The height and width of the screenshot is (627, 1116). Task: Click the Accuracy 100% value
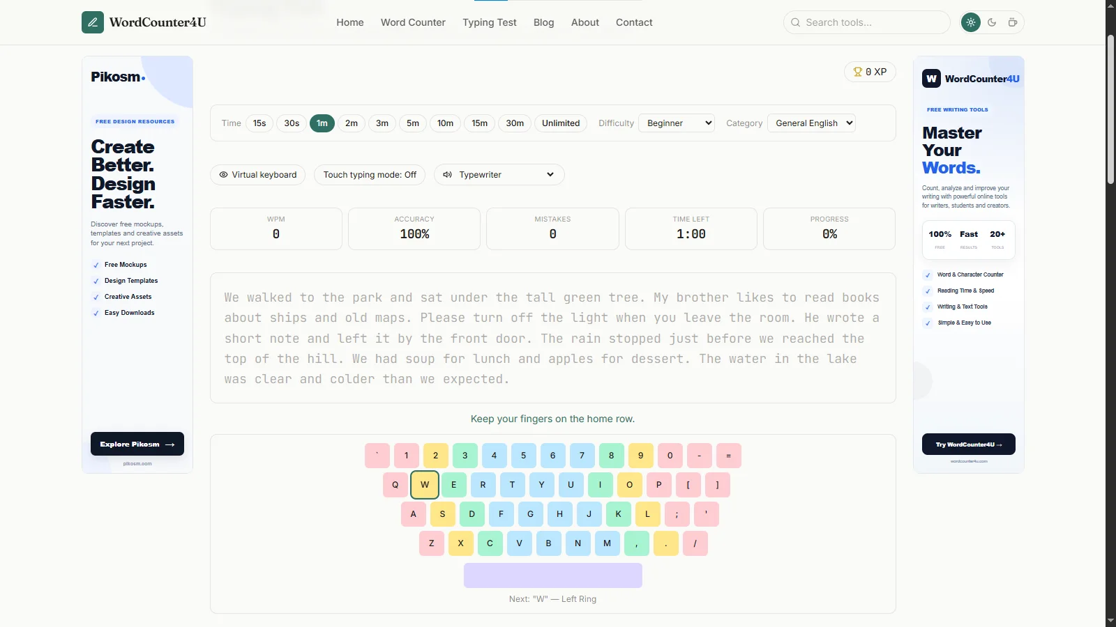click(414, 235)
